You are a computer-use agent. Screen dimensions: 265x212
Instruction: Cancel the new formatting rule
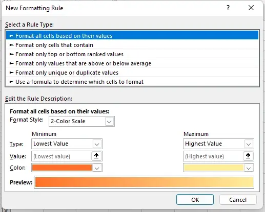[238, 200]
